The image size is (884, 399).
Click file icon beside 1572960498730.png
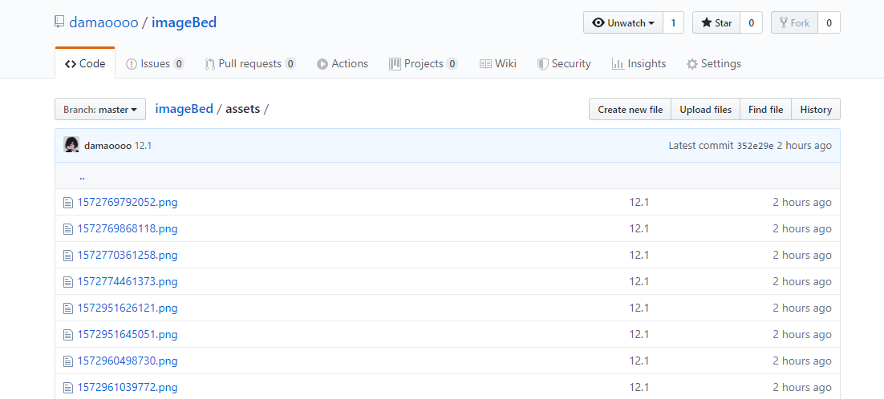pos(68,361)
